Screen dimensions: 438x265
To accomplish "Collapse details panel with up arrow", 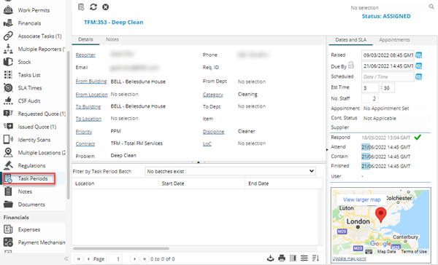I will 199,162.
